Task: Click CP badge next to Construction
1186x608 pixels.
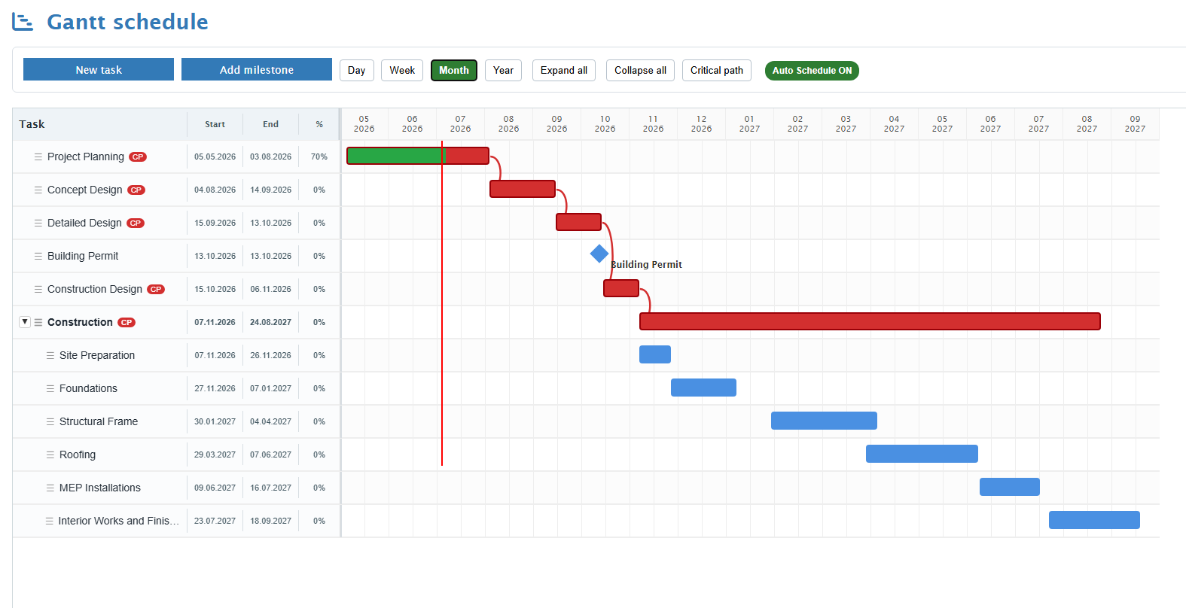Action: pos(127,323)
